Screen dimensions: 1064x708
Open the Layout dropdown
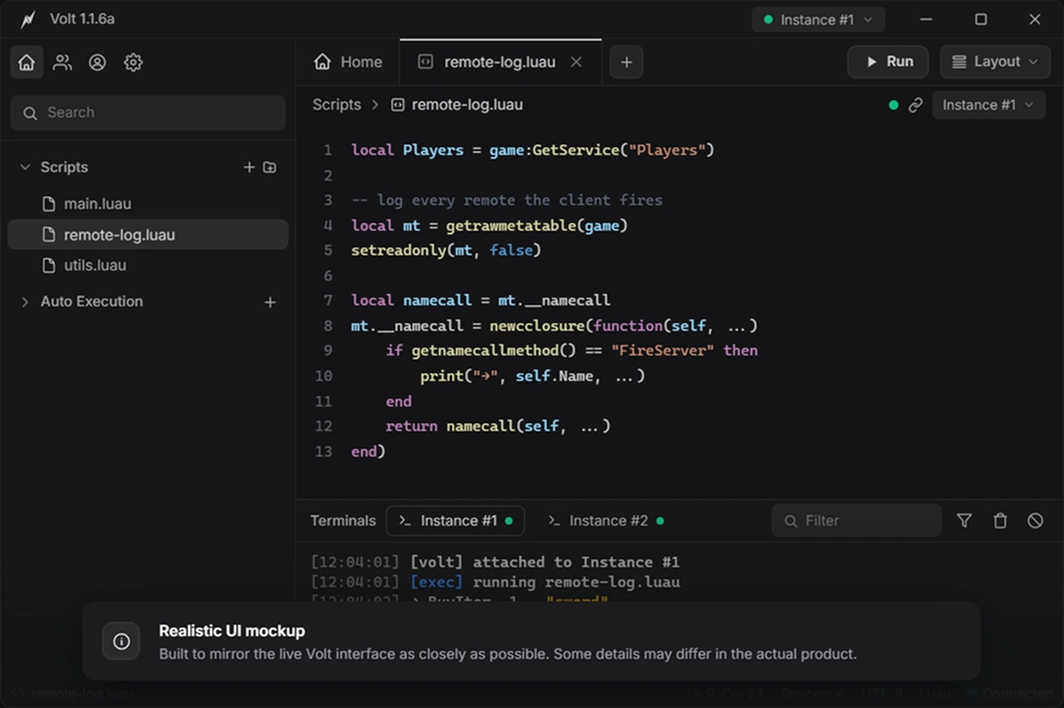tap(995, 61)
